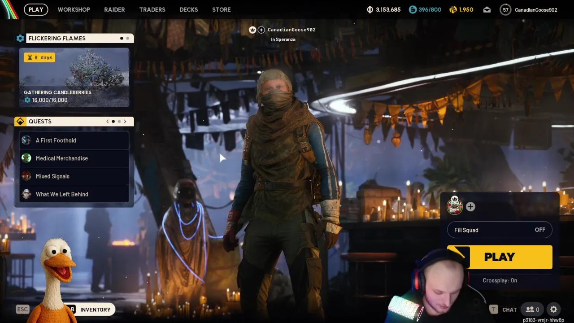Open the mail inbox envelope icon
This screenshot has width=574, height=323.
point(487,9)
